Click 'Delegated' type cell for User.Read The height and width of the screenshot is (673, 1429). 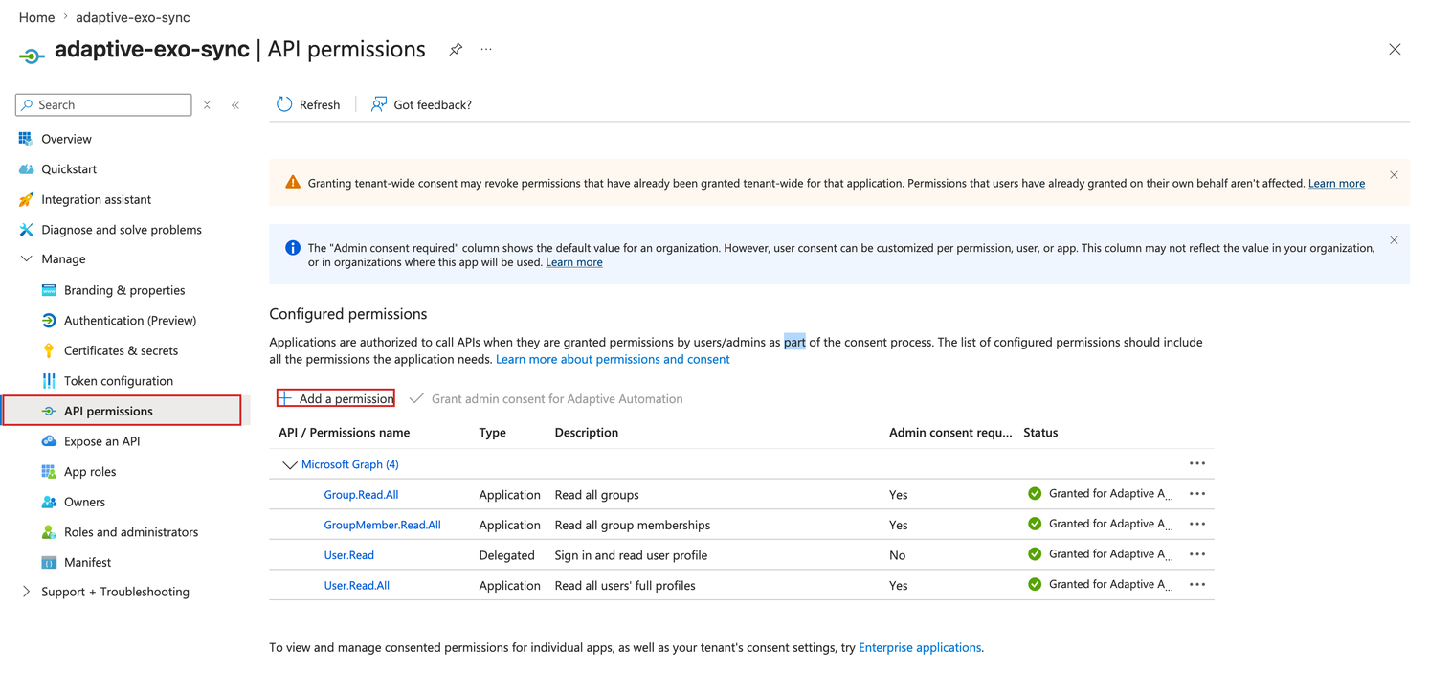[506, 555]
